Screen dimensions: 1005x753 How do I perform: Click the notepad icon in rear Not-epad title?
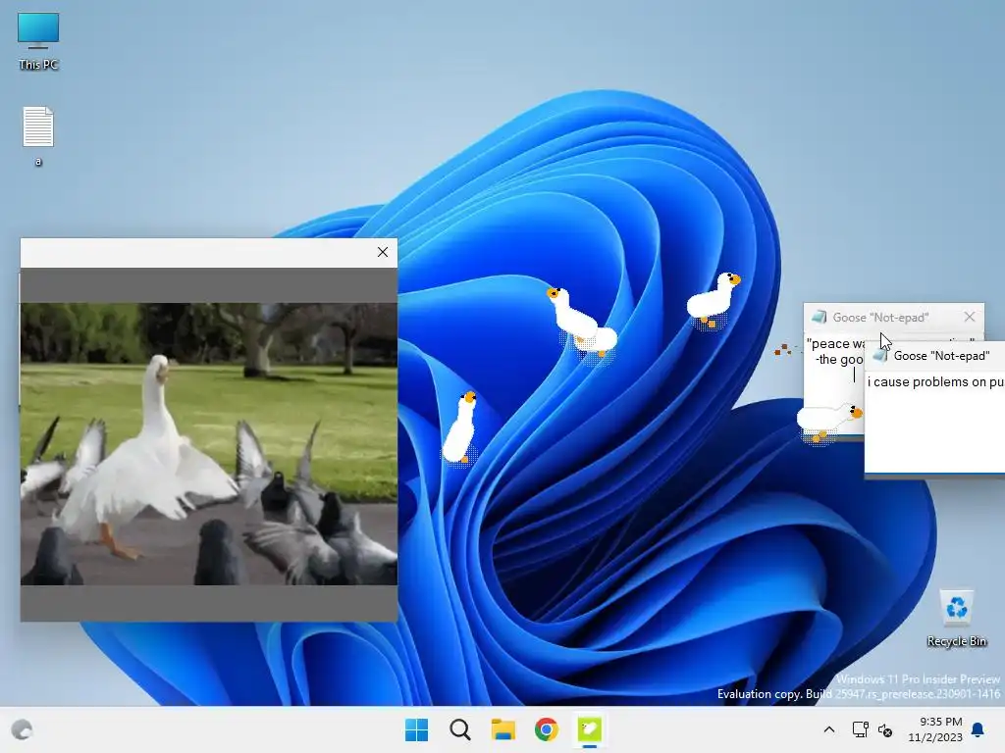coord(820,317)
